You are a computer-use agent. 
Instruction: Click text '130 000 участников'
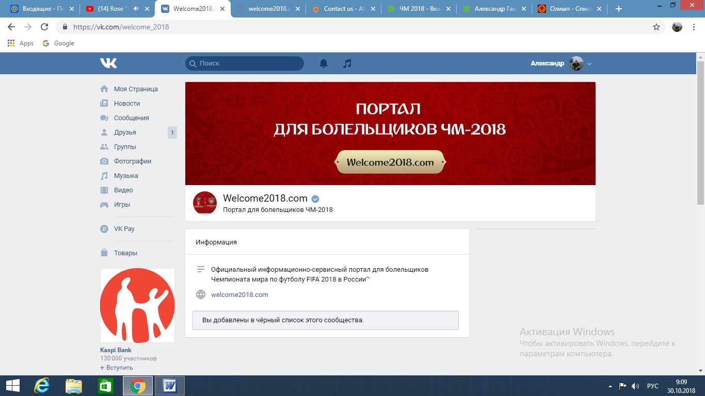click(x=129, y=358)
